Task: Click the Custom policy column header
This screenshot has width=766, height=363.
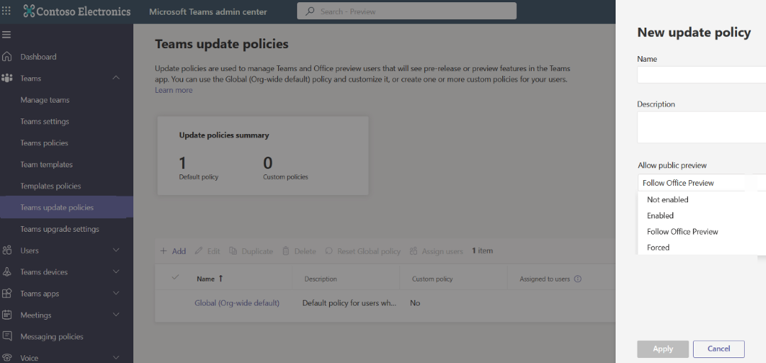Action: click(x=433, y=279)
